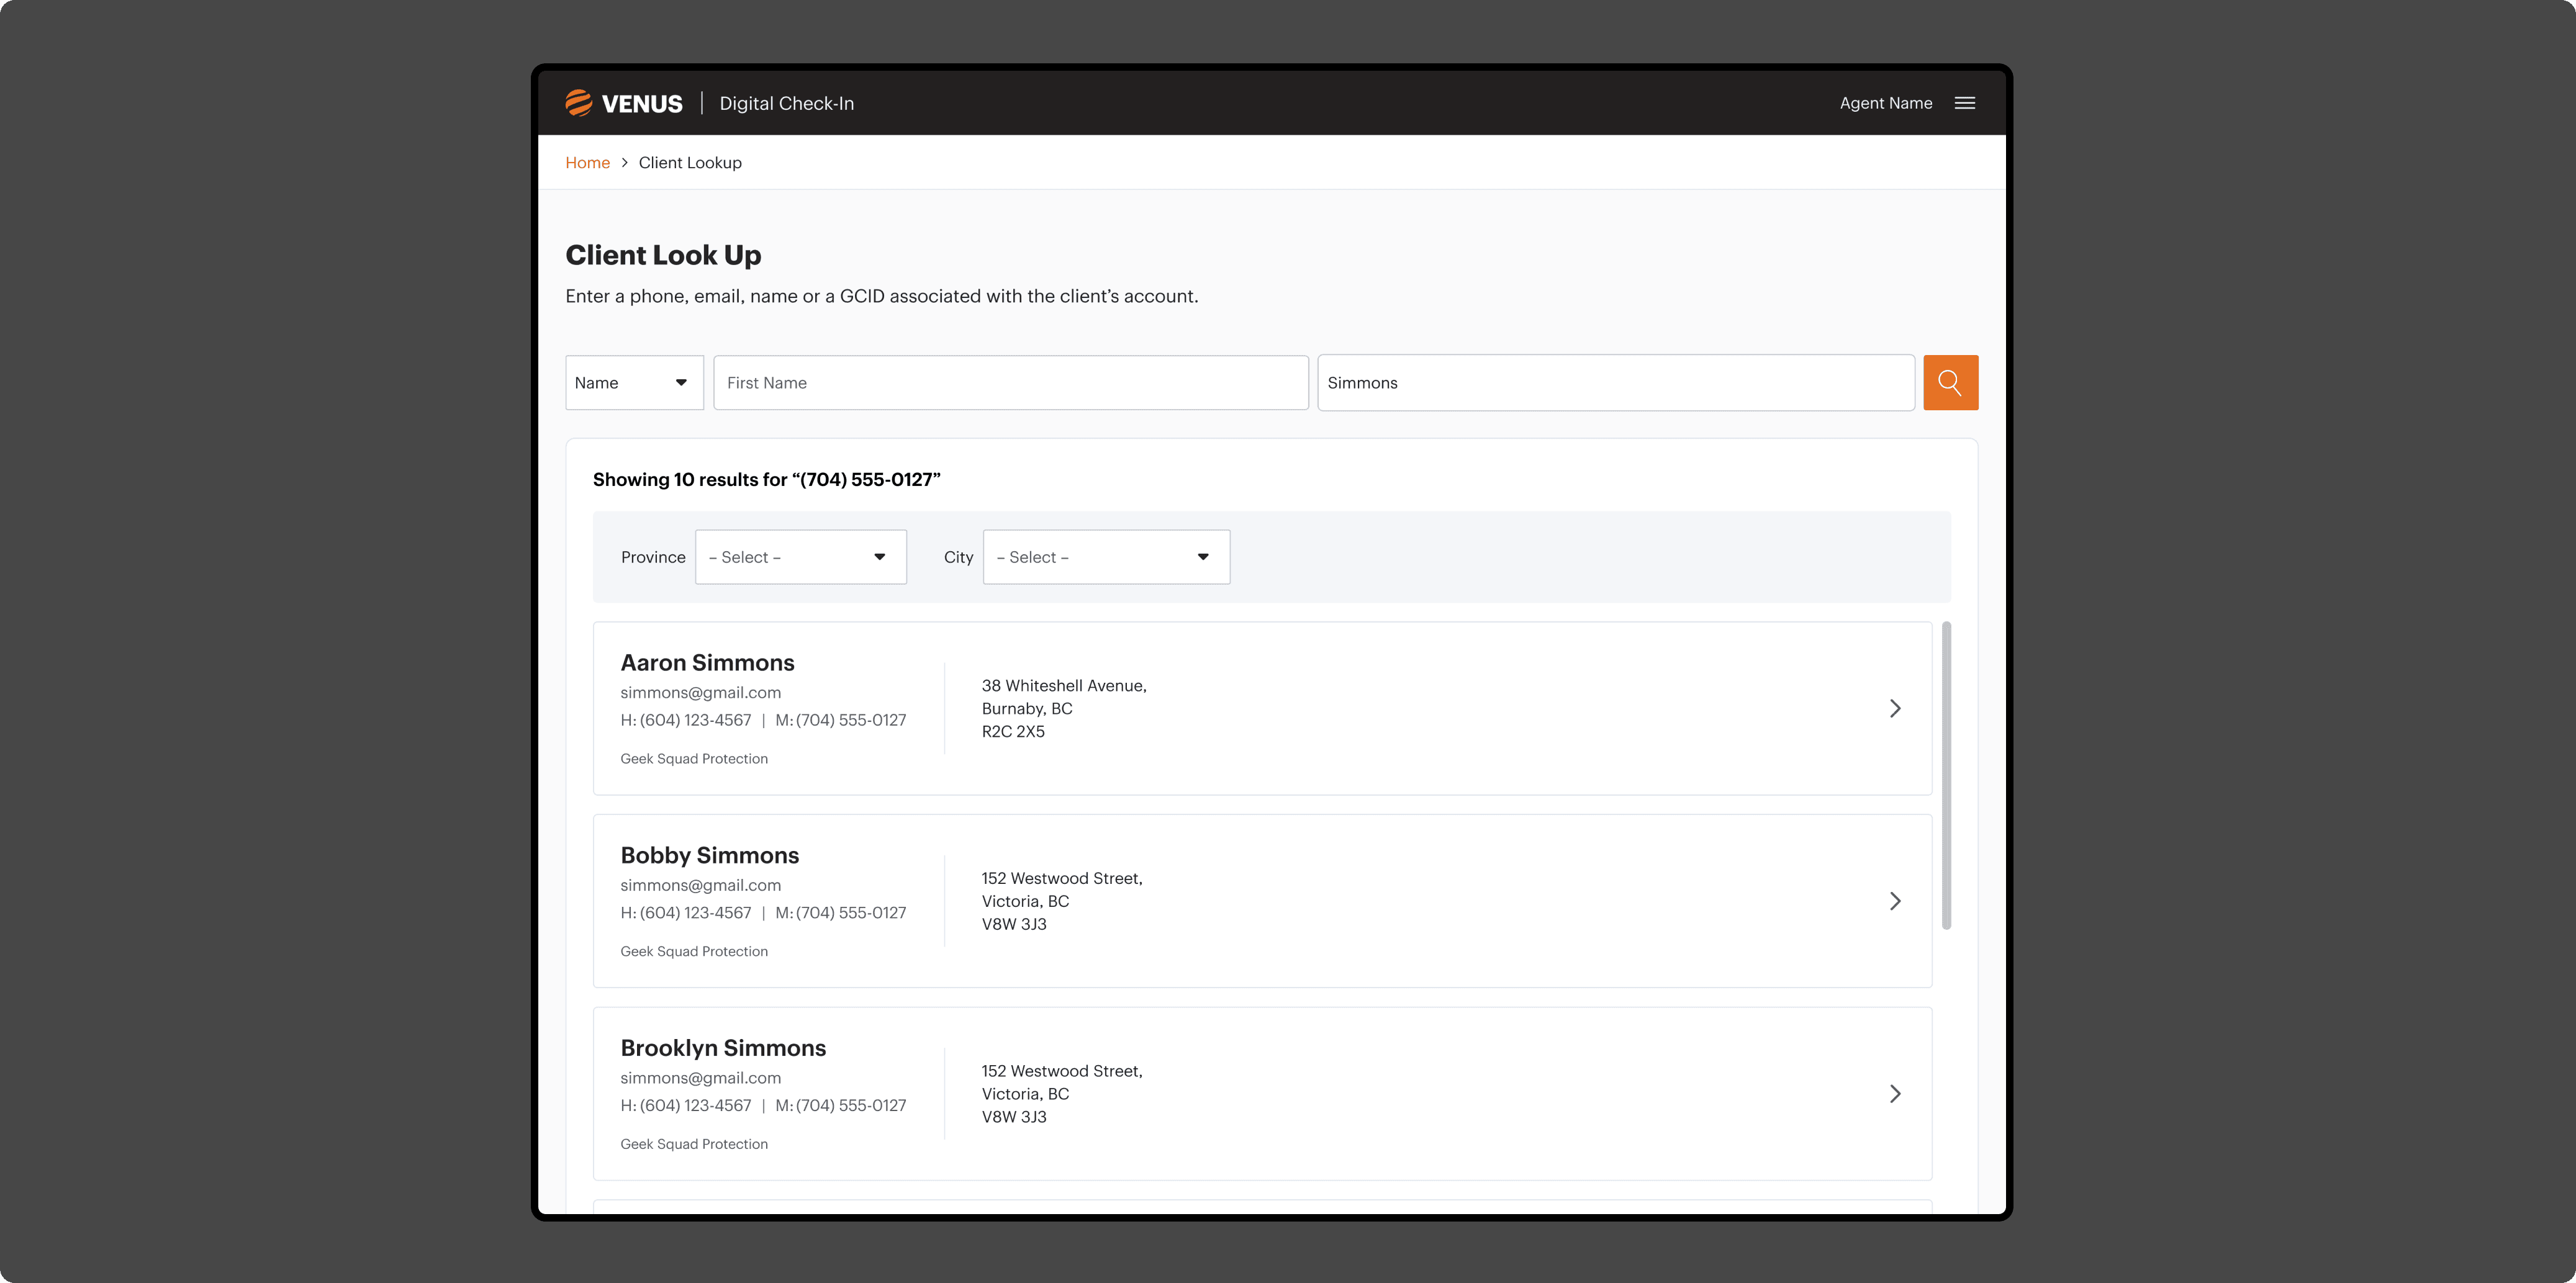Open Brooklyn Simmons record via chevron arrow
This screenshot has width=2576, height=1283.
[x=1894, y=1093]
